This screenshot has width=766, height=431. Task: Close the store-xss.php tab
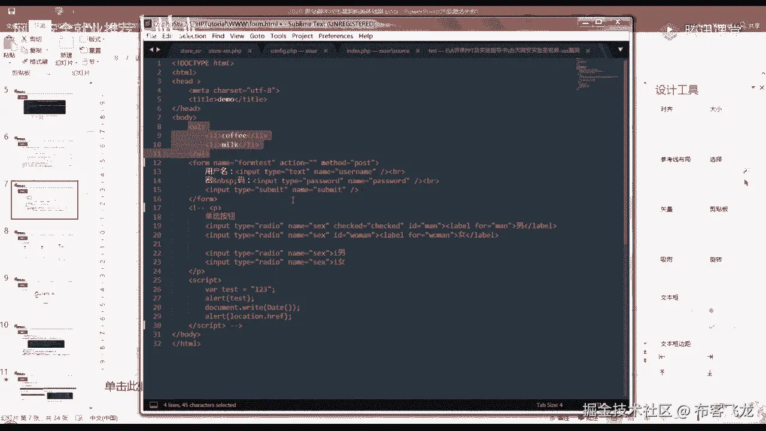249,51
